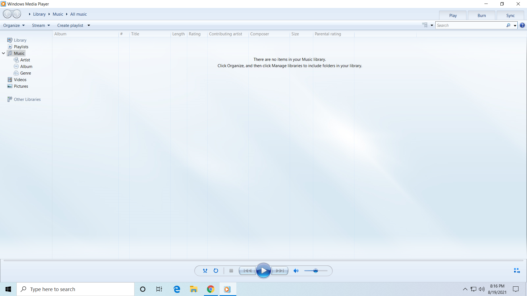Show hidden system tray icons

pyautogui.click(x=465, y=289)
